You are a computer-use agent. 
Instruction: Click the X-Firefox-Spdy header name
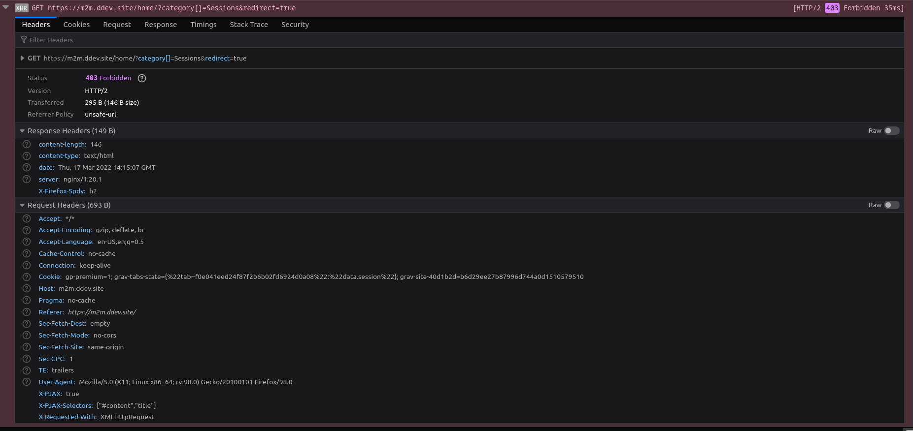62,191
